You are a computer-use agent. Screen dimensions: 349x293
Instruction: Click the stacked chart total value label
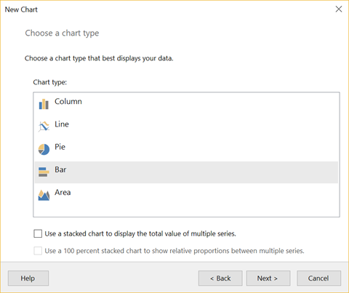click(140, 233)
